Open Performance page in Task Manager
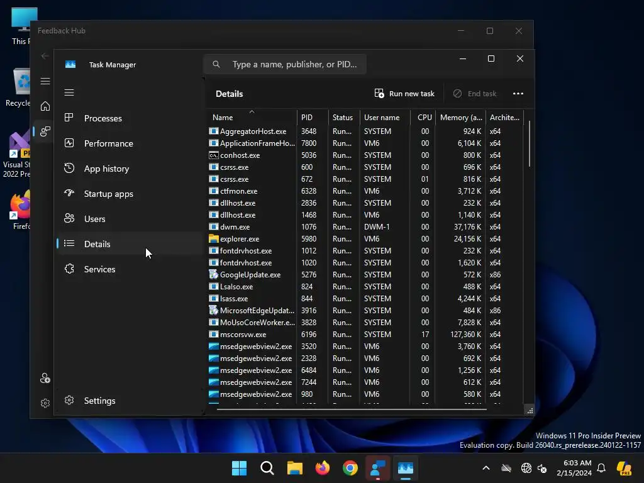644x483 pixels. 130,143
